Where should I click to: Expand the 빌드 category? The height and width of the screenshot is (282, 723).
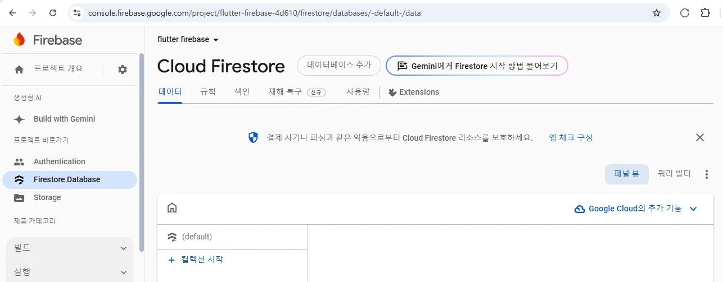click(x=70, y=248)
